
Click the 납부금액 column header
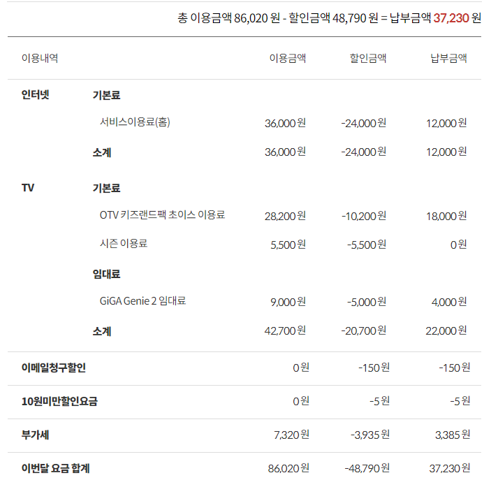click(448, 59)
